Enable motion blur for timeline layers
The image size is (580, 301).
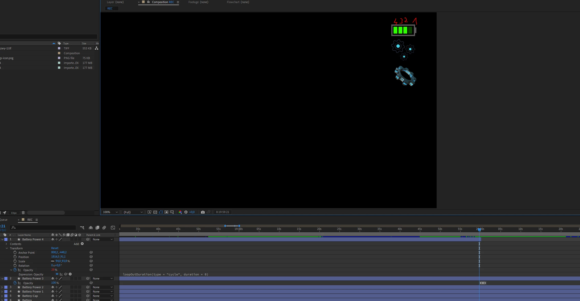tap(104, 228)
